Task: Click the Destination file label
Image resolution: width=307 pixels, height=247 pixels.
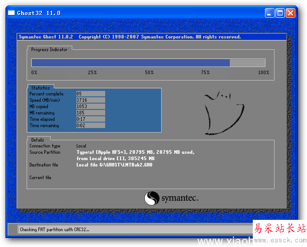Action: tap(44, 165)
